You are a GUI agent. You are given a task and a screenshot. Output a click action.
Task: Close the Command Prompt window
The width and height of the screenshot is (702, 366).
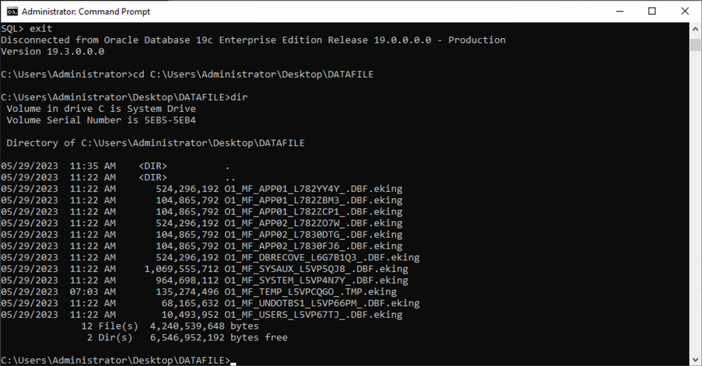pos(684,12)
